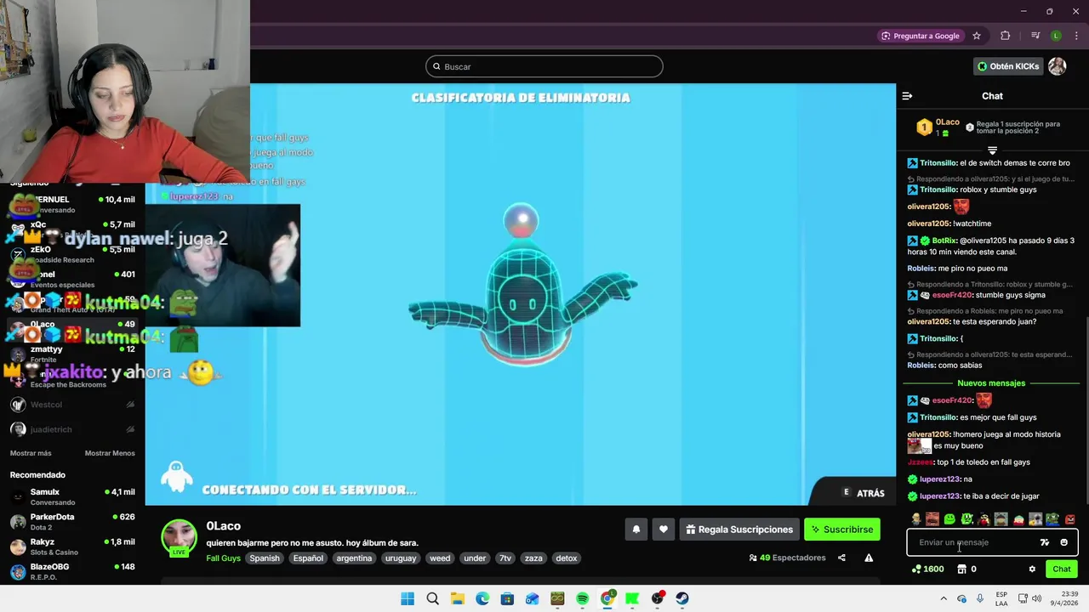1089x612 pixels.
Task: Open zmattyy followed channel
Action: (72, 354)
